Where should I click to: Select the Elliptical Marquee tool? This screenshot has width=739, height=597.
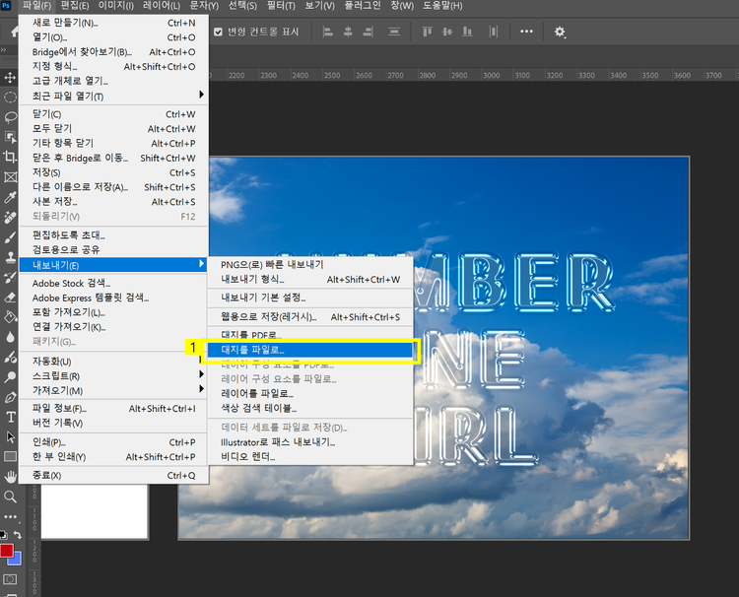tap(10, 98)
